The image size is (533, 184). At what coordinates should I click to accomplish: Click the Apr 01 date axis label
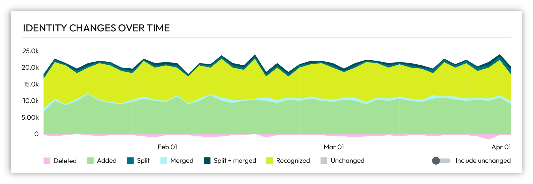click(x=501, y=147)
